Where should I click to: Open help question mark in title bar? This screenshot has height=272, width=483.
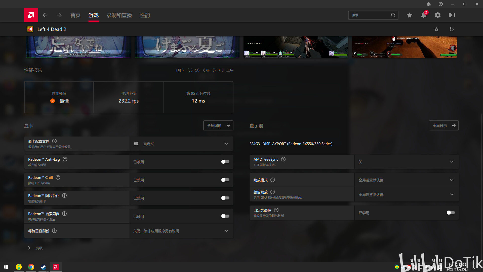coord(441,4)
